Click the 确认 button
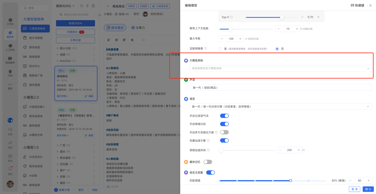This screenshot has height=194, width=376. click(x=367, y=189)
